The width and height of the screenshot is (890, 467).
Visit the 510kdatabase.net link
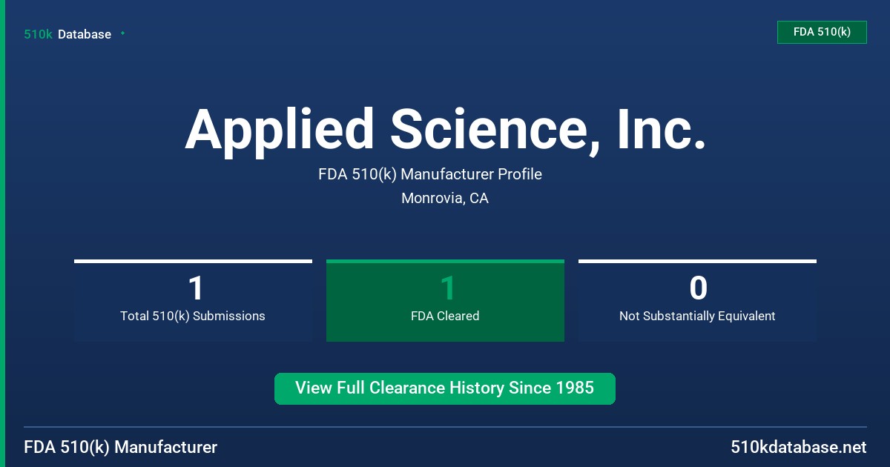[x=799, y=448]
